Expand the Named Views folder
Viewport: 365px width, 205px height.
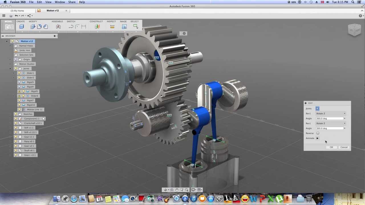tap(10, 46)
